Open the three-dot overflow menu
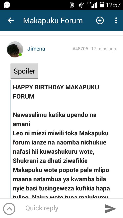The width and height of the screenshot is (123, 218). click(116, 21)
